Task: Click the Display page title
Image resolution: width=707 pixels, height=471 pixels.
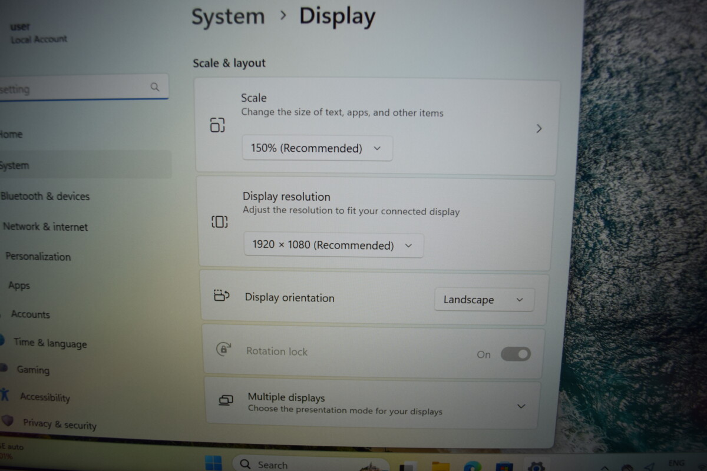Action: click(x=337, y=16)
